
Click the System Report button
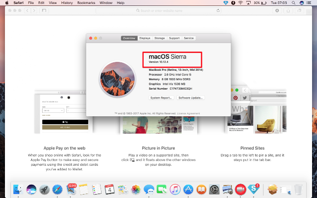point(161,98)
